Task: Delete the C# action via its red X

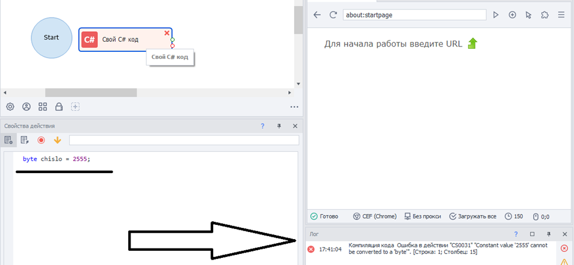Action: tap(167, 33)
